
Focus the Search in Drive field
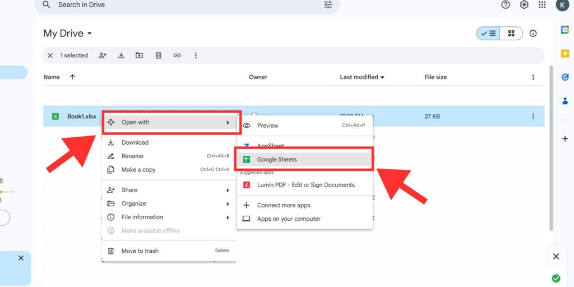coord(187,4)
